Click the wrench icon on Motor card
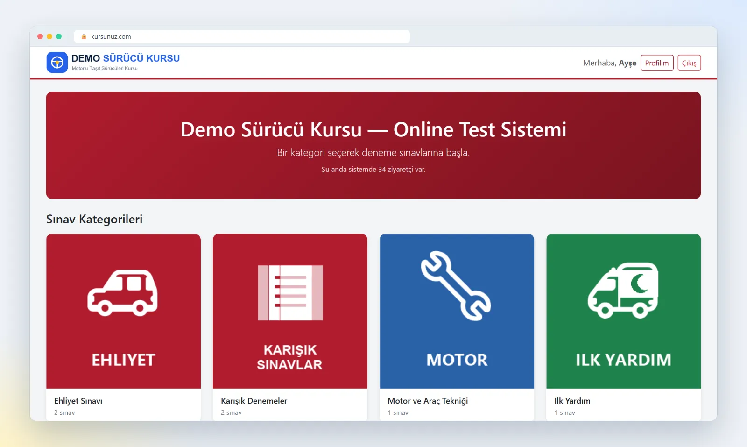Image resolution: width=747 pixels, height=447 pixels. point(456,286)
